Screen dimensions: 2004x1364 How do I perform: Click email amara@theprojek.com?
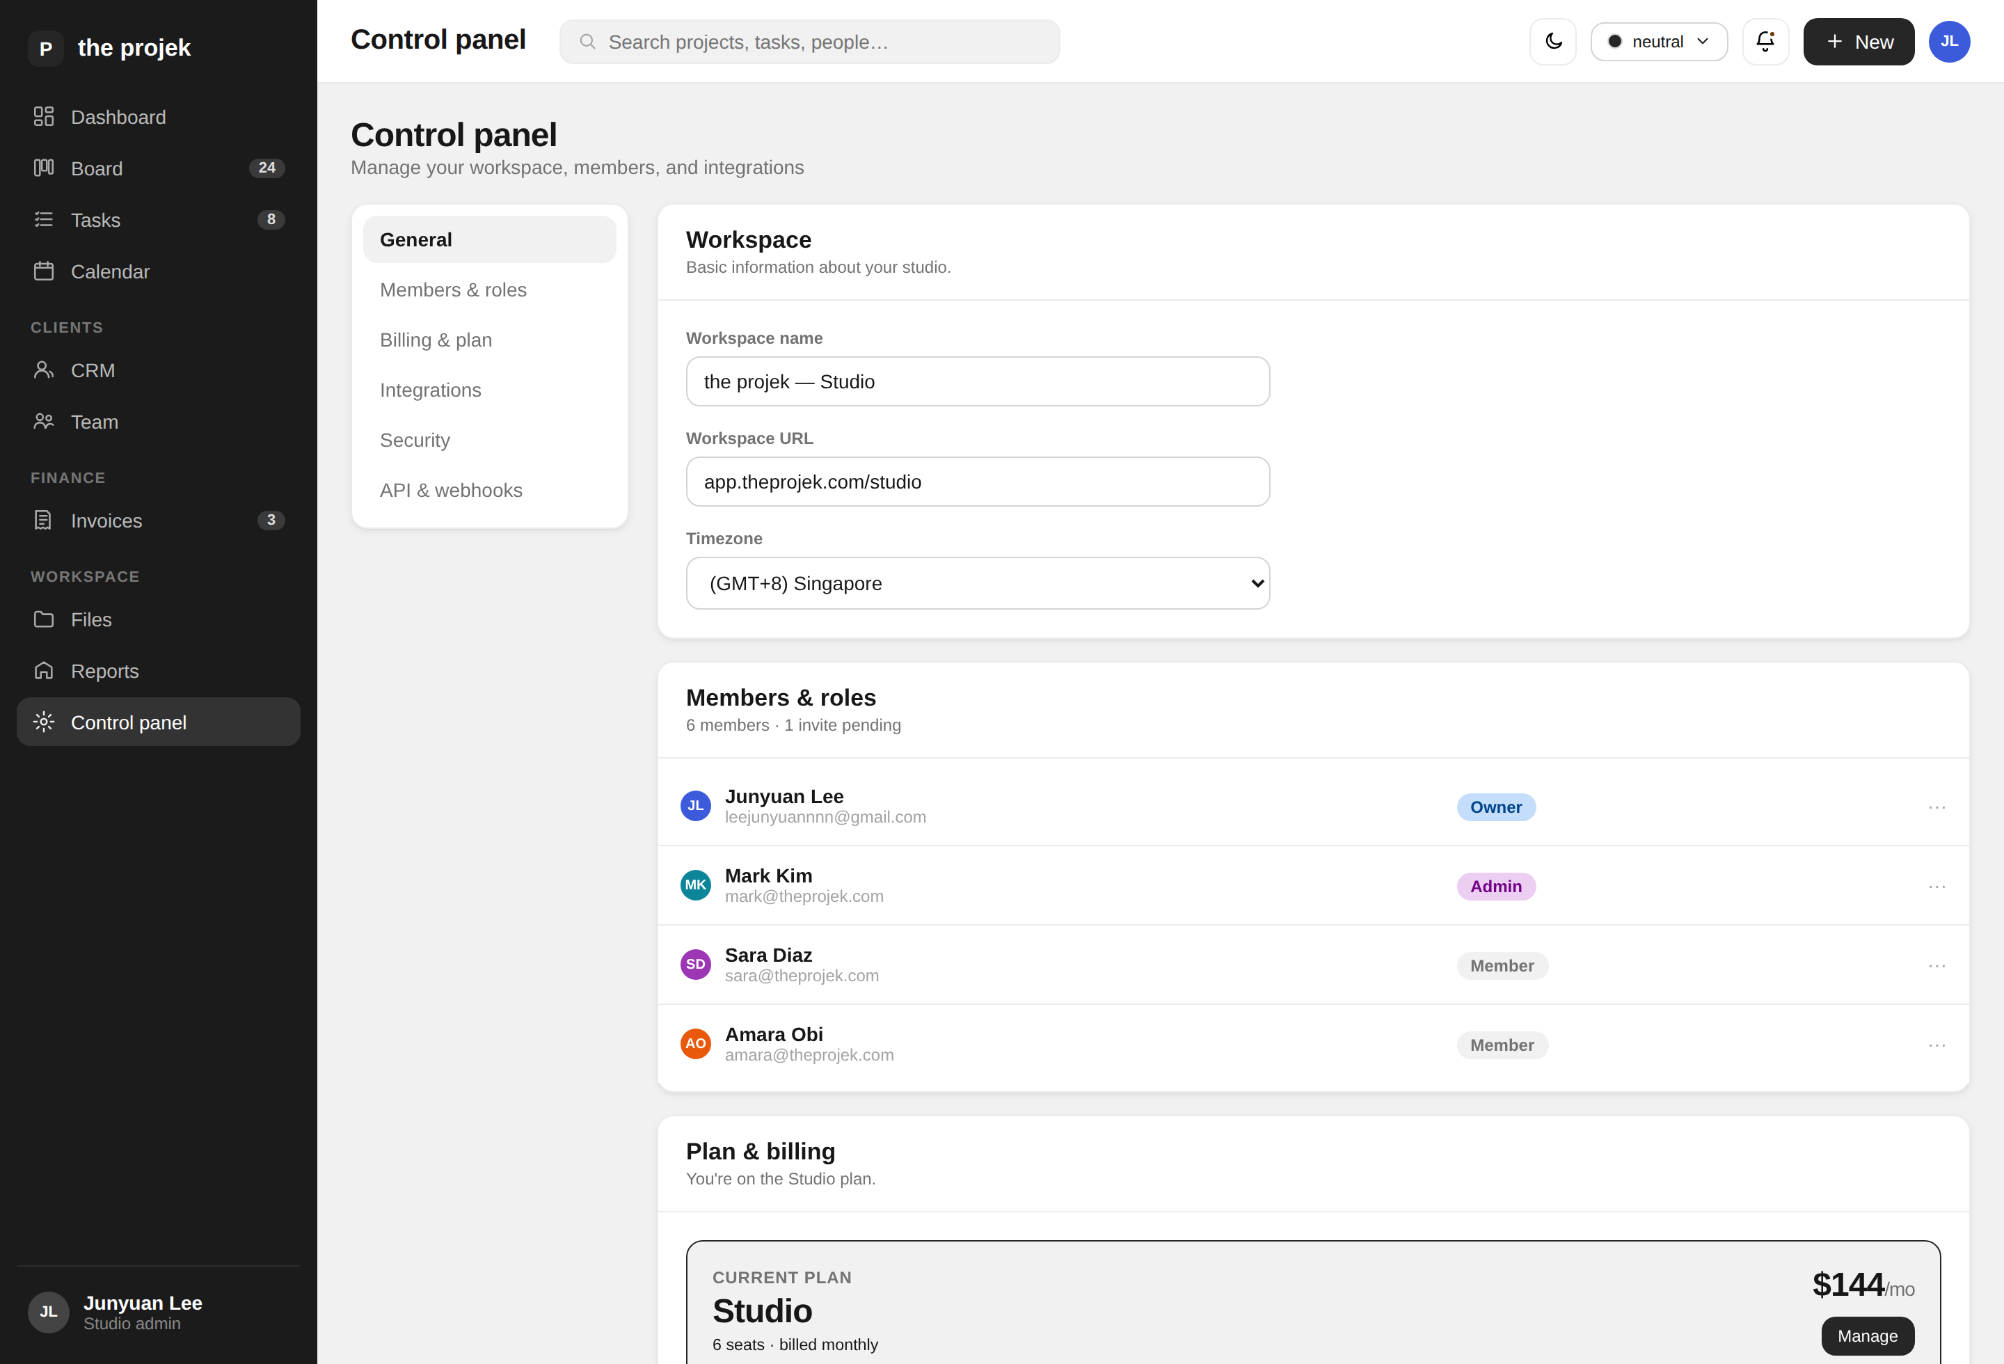click(x=809, y=1054)
